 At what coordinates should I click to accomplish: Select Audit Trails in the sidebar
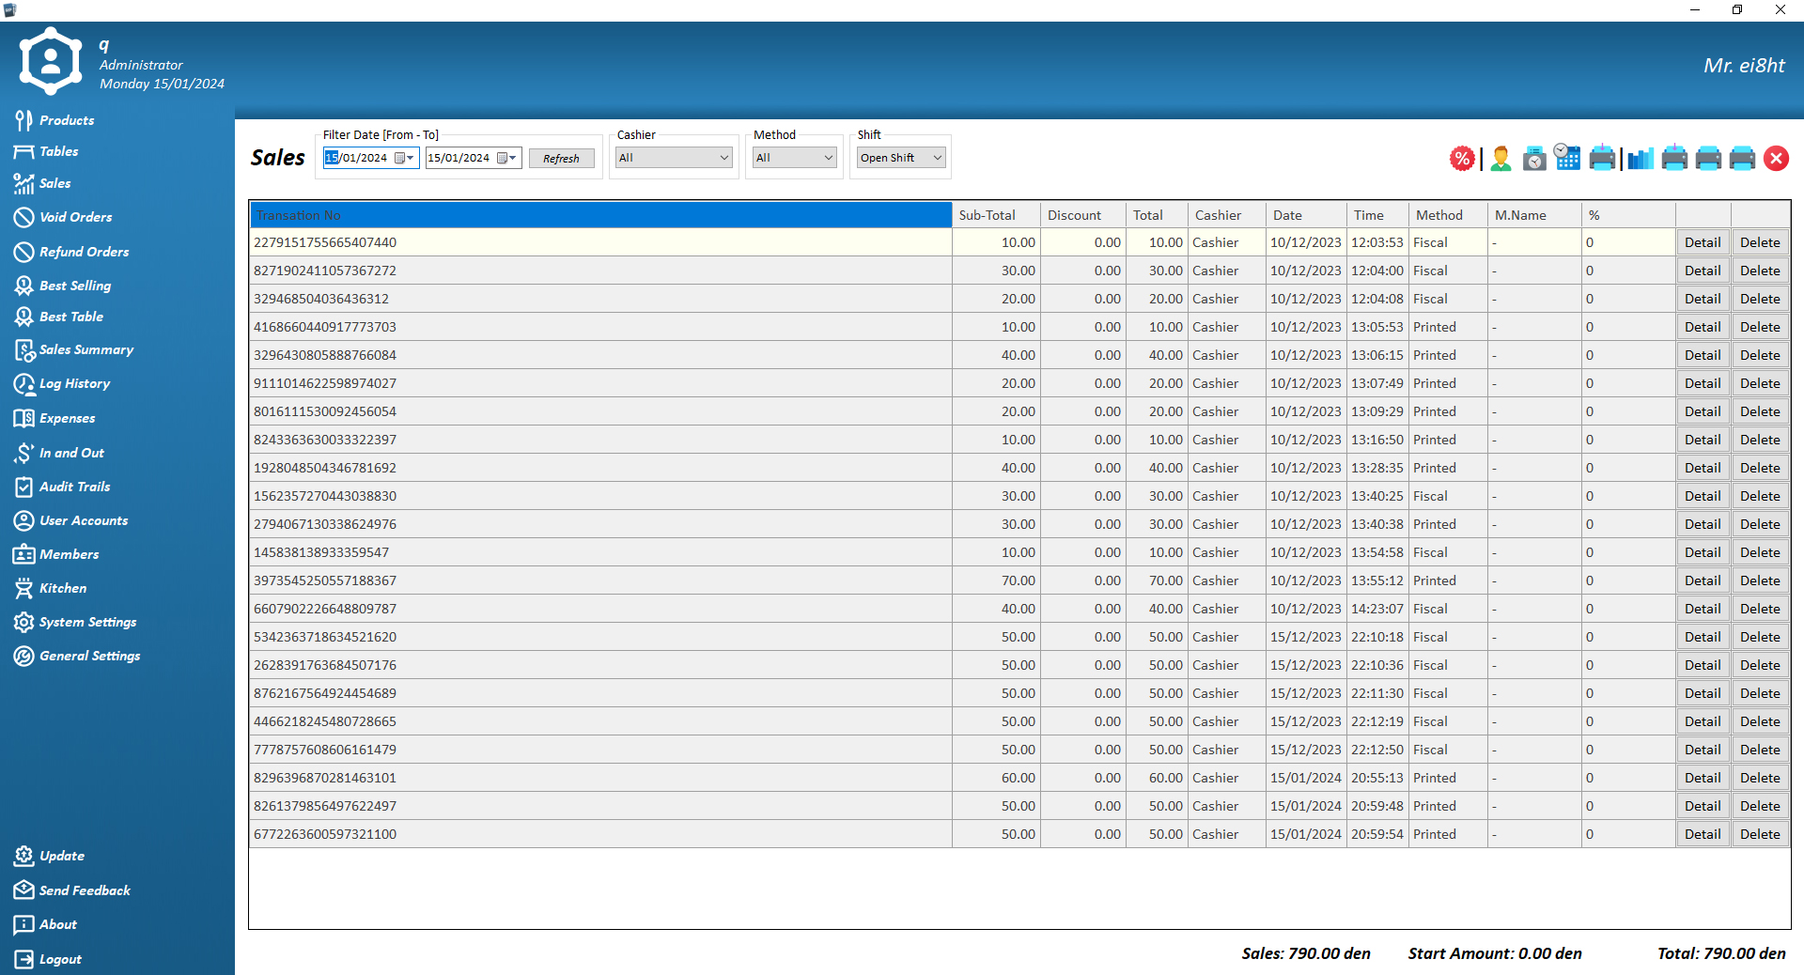(x=74, y=487)
